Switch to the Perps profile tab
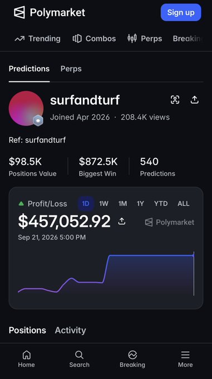 point(71,69)
